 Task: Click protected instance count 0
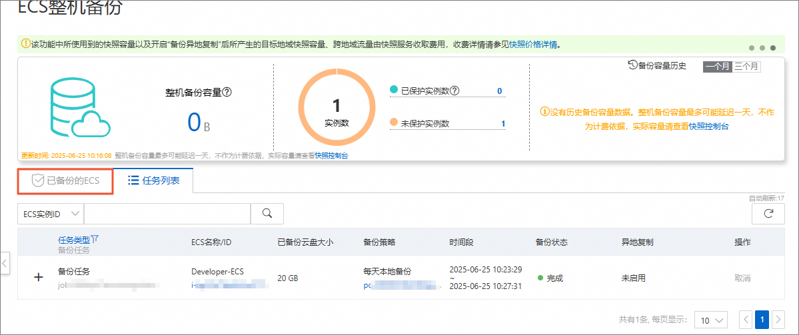pos(499,91)
